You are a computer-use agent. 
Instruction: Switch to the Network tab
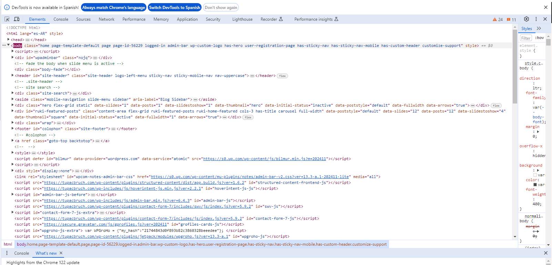[106, 19]
